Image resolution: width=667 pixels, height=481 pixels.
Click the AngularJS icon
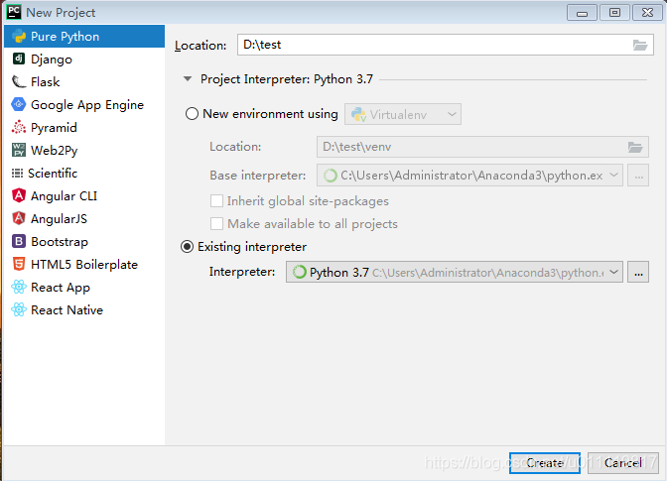coord(18,218)
